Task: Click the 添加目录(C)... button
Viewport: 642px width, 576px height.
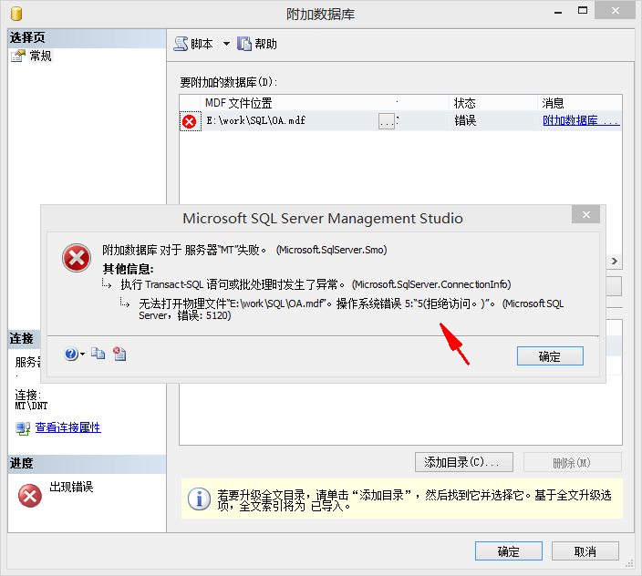Action: 464,462
